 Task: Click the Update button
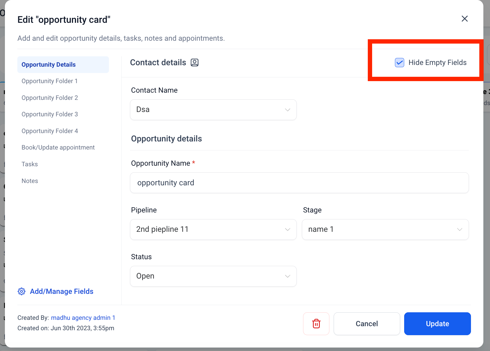[x=437, y=324]
